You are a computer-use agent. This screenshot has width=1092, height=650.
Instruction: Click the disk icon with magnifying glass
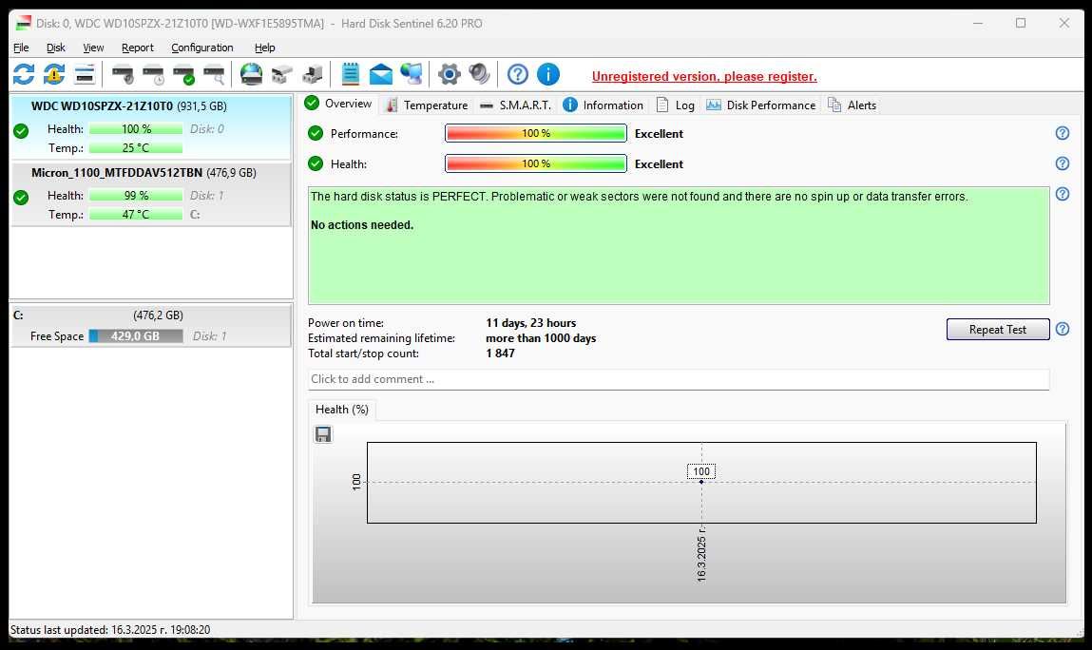[x=215, y=74]
